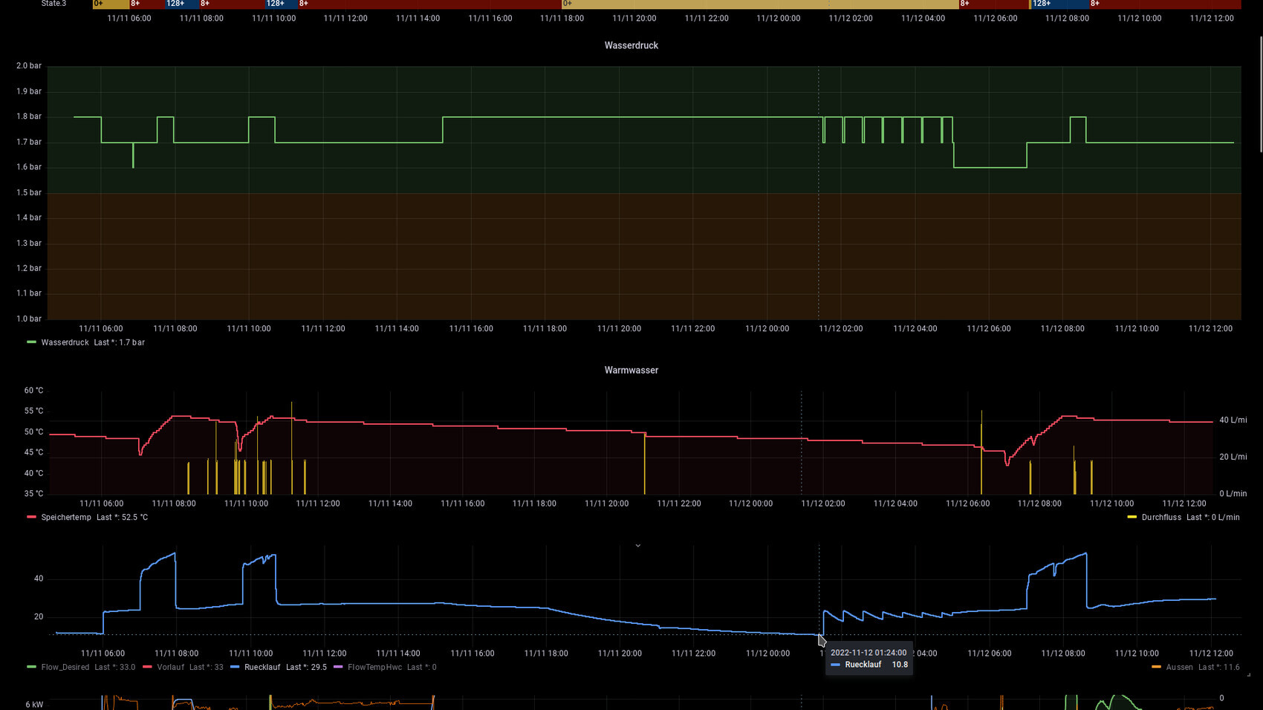
Task: Click the green Wasserdruck legend color swatch
Action: (31, 342)
